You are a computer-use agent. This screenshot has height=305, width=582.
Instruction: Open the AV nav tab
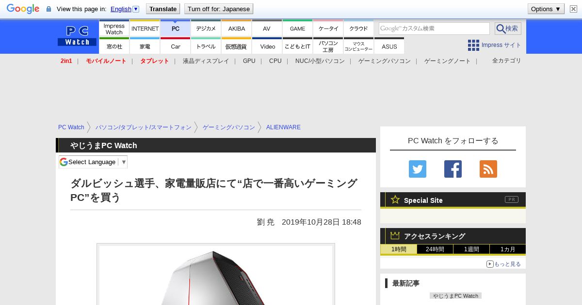pyautogui.click(x=267, y=29)
